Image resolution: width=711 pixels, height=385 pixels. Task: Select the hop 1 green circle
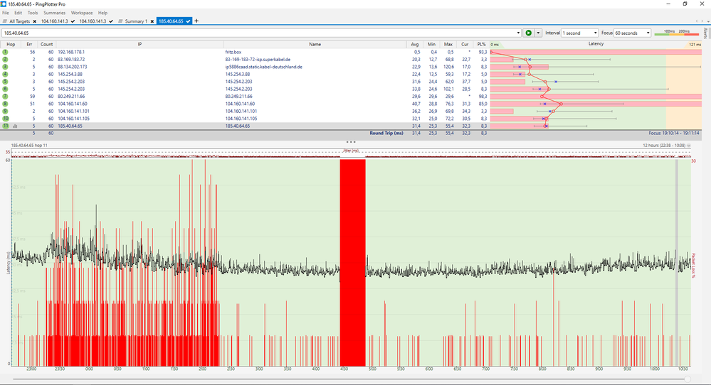click(x=5, y=53)
